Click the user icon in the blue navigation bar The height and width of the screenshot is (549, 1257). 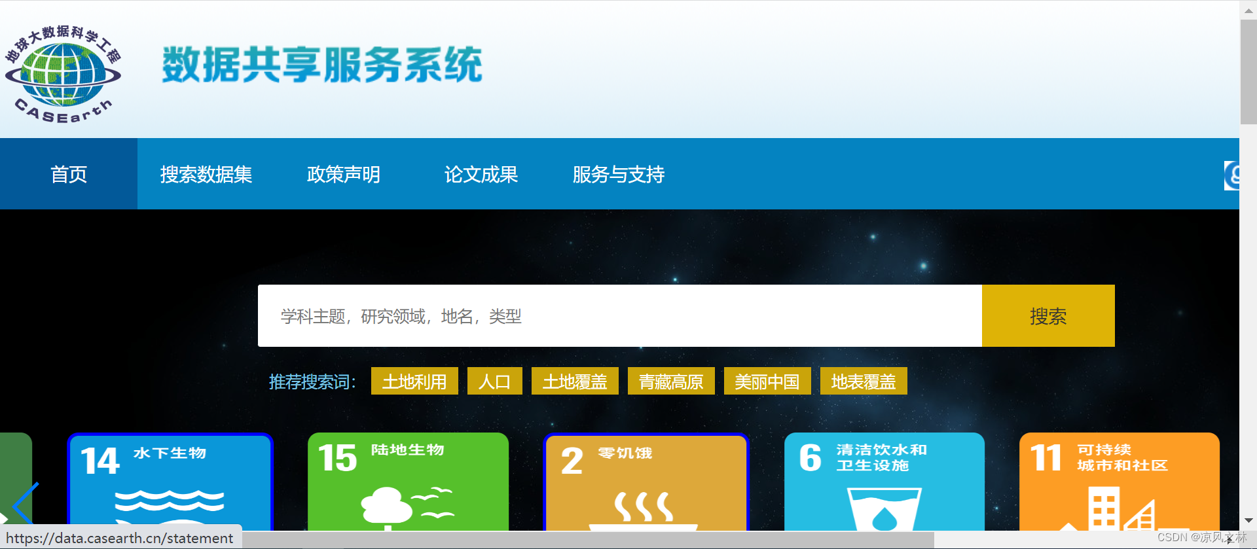[x=1232, y=175]
